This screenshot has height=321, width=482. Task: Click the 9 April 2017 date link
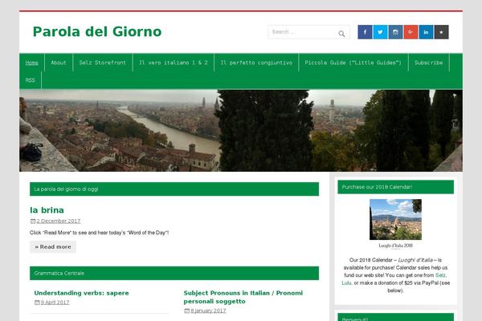tap(55, 303)
